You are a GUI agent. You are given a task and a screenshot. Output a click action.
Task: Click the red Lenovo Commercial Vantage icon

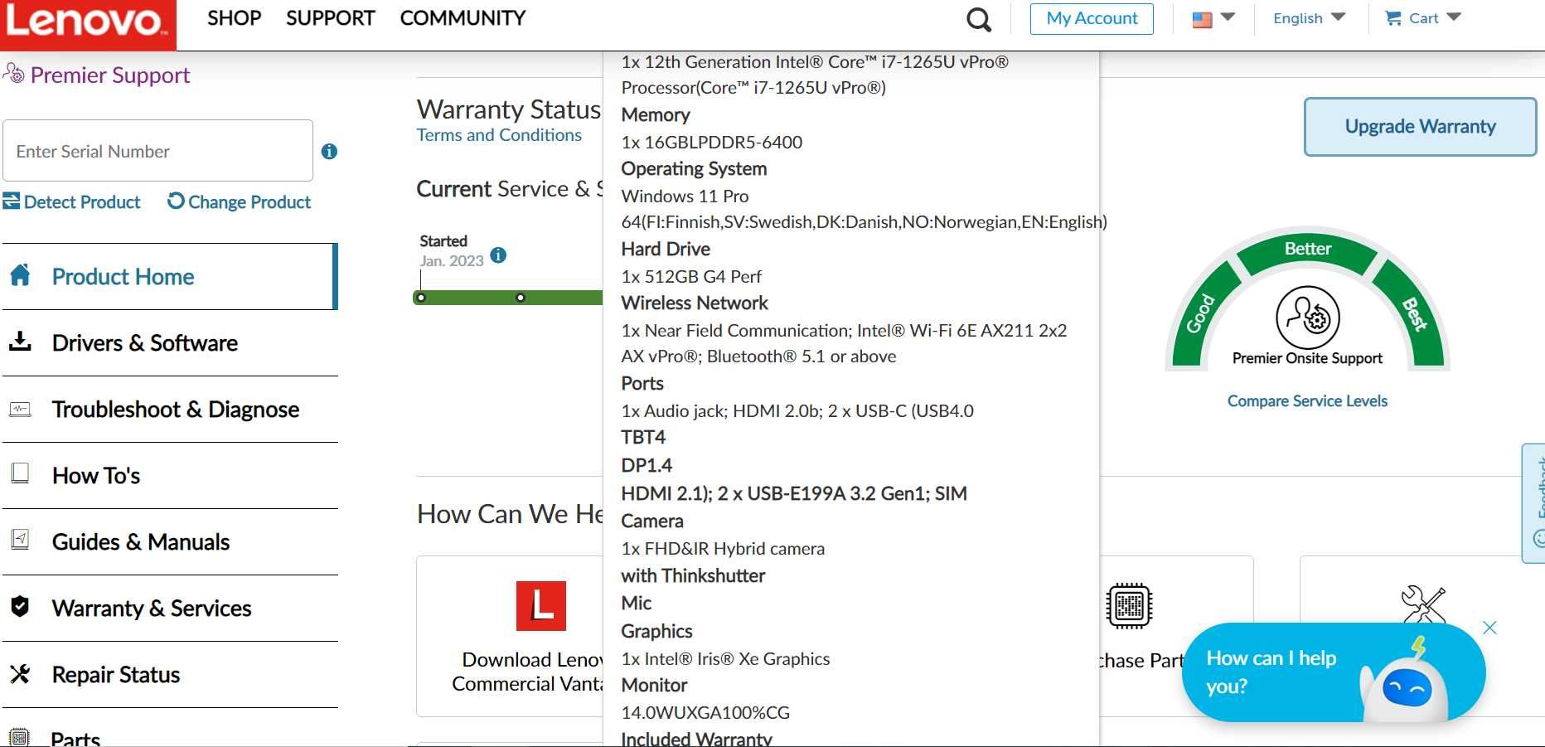[x=540, y=606]
